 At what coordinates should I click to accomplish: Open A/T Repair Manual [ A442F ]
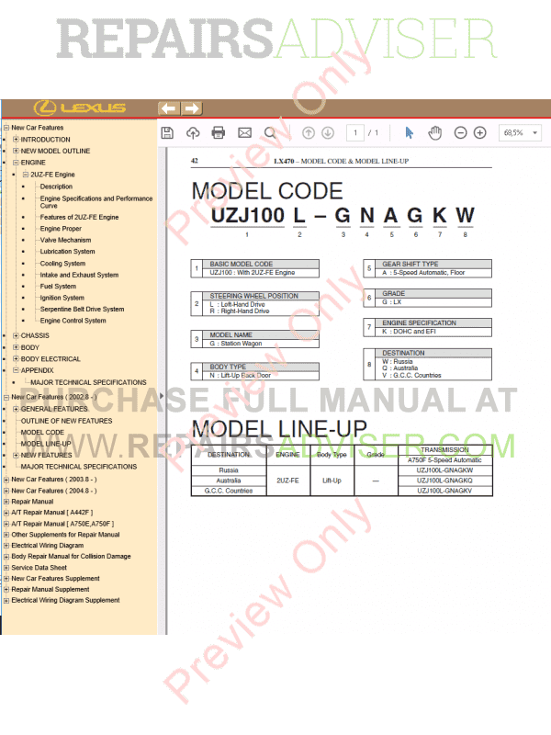point(52,513)
